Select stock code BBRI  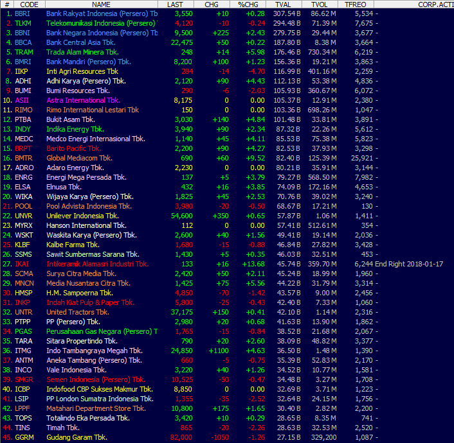tap(23, 13)
